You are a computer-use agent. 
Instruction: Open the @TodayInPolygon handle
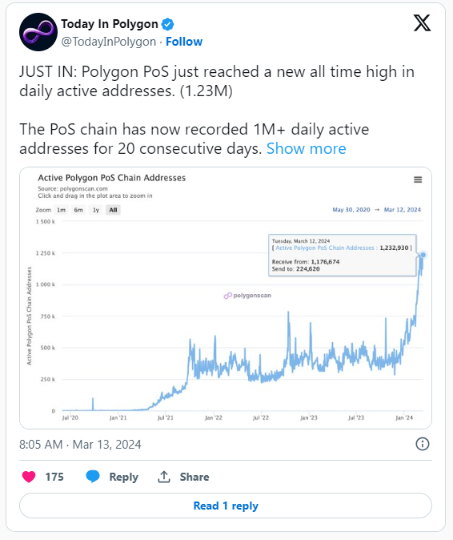pyautogui.click(x=108, y=42)
